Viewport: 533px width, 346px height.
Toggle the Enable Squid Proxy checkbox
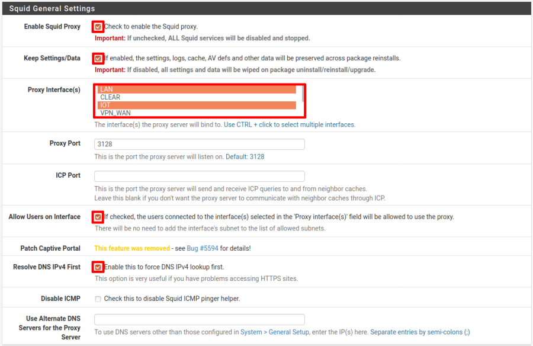point(98,27)
